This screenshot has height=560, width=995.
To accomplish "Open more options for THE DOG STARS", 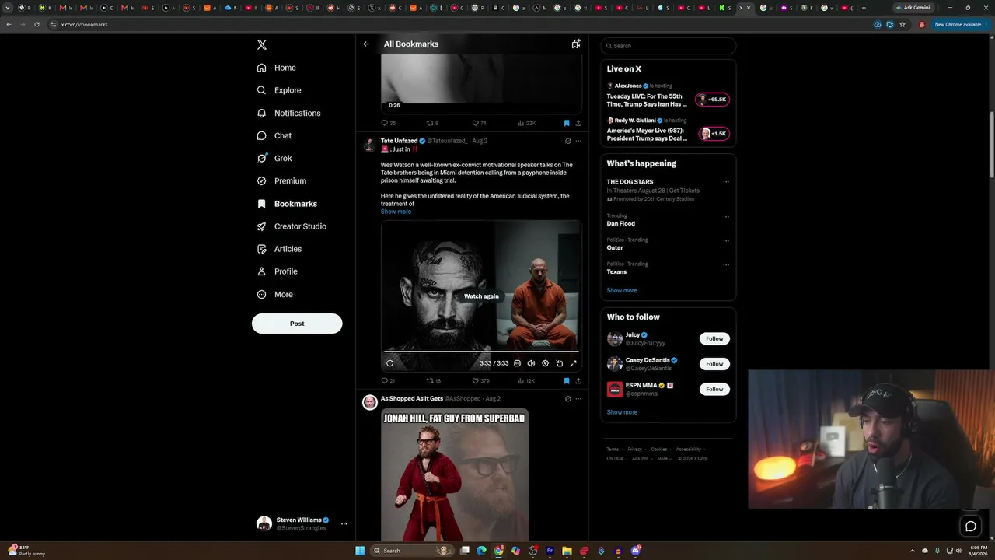I will click(x=726, y=182).
